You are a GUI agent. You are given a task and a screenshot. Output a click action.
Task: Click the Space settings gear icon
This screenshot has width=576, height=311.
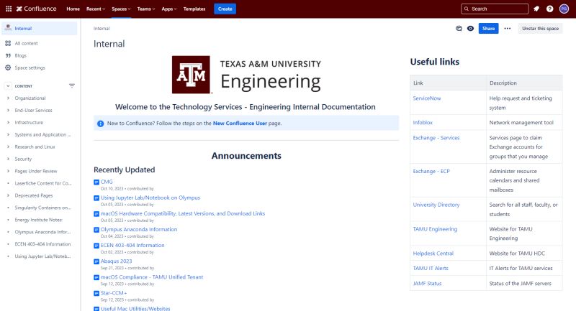coord(8,68)
